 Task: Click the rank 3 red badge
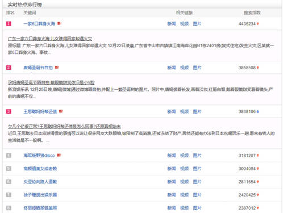(9, 111)
